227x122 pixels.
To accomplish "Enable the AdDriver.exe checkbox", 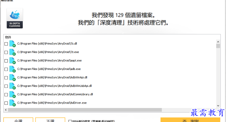I will [x=6, y=103].
